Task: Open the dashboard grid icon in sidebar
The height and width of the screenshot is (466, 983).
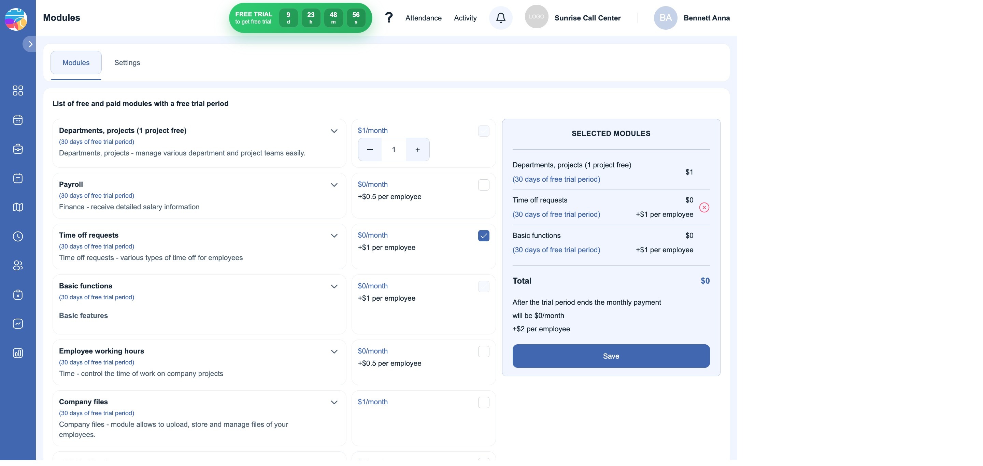Action: tap(18, 91)
